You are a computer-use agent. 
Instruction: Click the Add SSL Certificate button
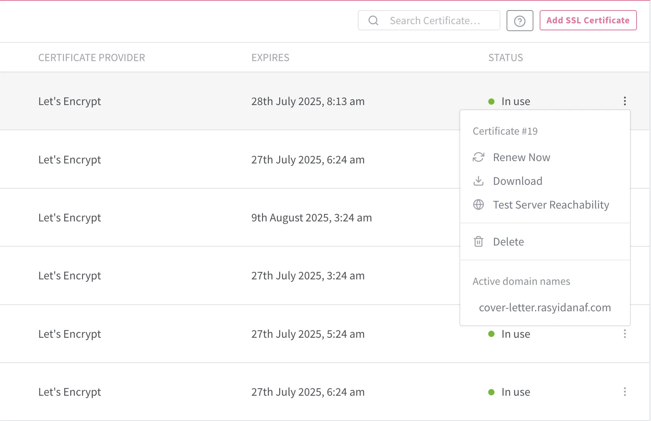(x=588, y=20)
